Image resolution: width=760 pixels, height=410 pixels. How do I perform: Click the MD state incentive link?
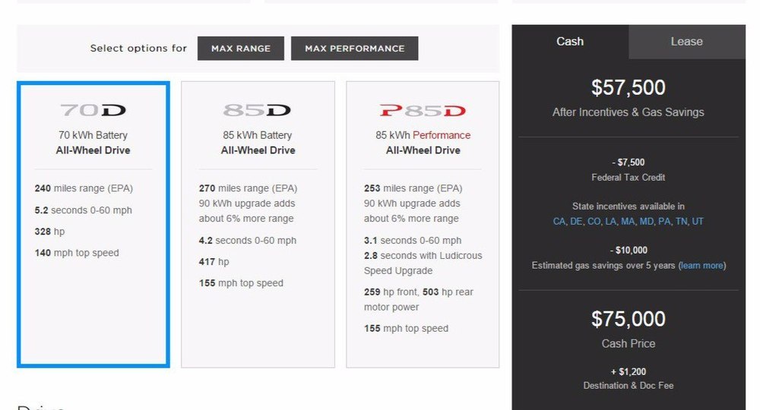click(x=648, y=222)
